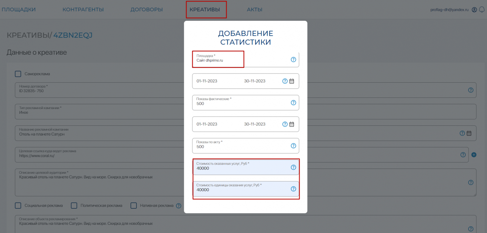This screenshot has height=233, width=487.
Task: Edit start date above Показы фактические
Action: click(207, 81)
